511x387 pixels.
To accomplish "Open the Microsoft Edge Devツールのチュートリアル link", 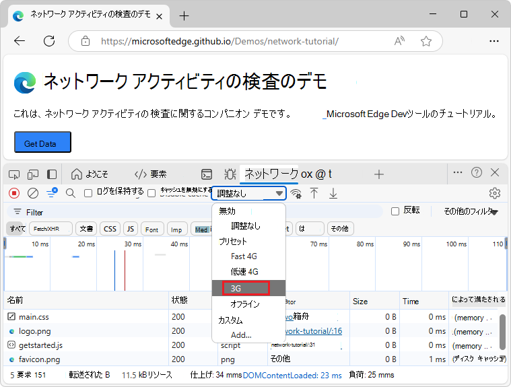I will (411, 114).
